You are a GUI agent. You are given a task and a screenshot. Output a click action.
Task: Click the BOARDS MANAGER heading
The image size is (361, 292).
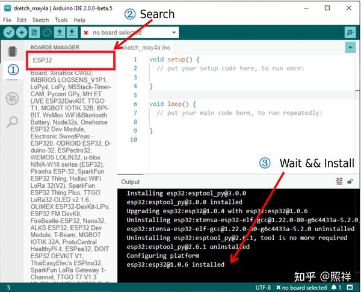pos(55,47)
